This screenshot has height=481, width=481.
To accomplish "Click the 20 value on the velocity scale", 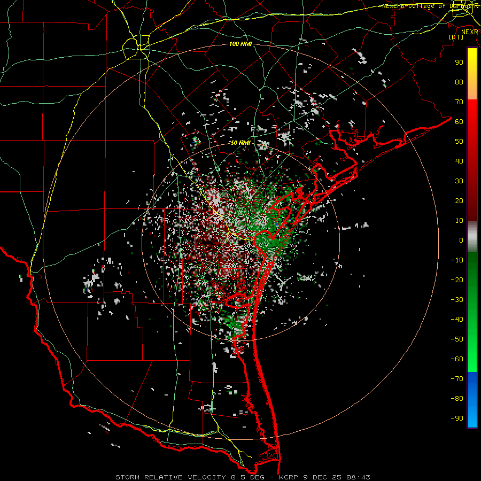I will coord(459,201).
